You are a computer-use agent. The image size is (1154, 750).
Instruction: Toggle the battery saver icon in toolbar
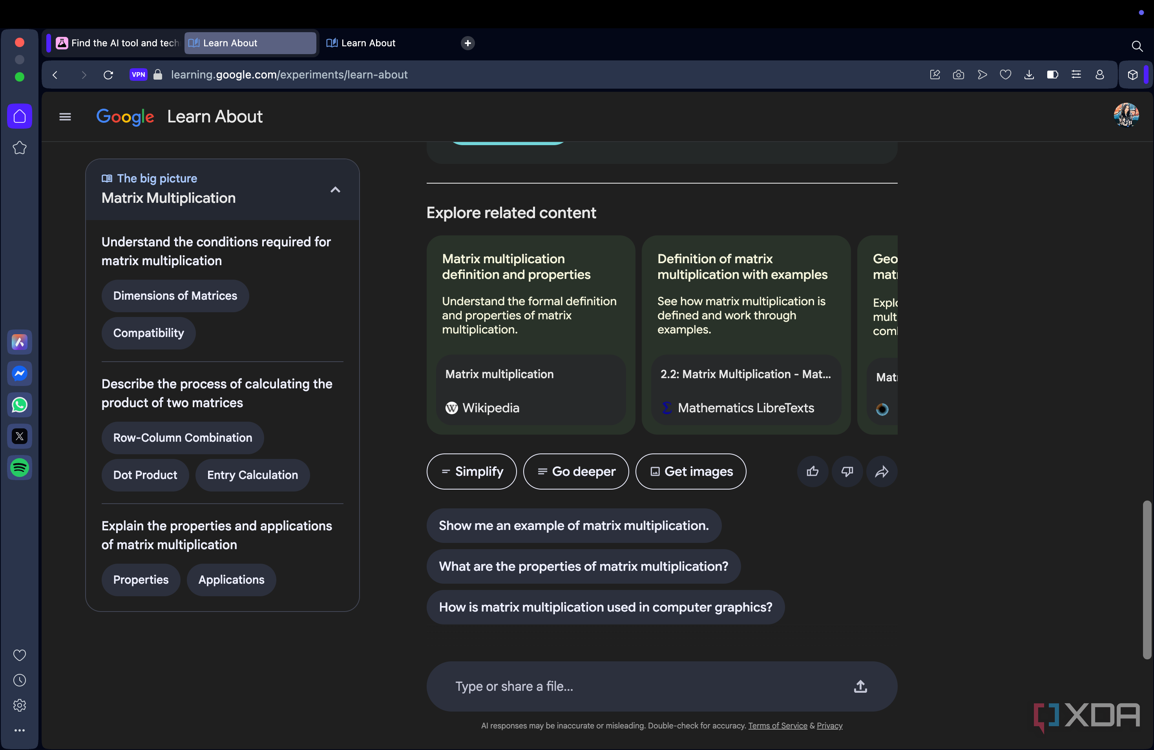click(x=1052, y=75)
